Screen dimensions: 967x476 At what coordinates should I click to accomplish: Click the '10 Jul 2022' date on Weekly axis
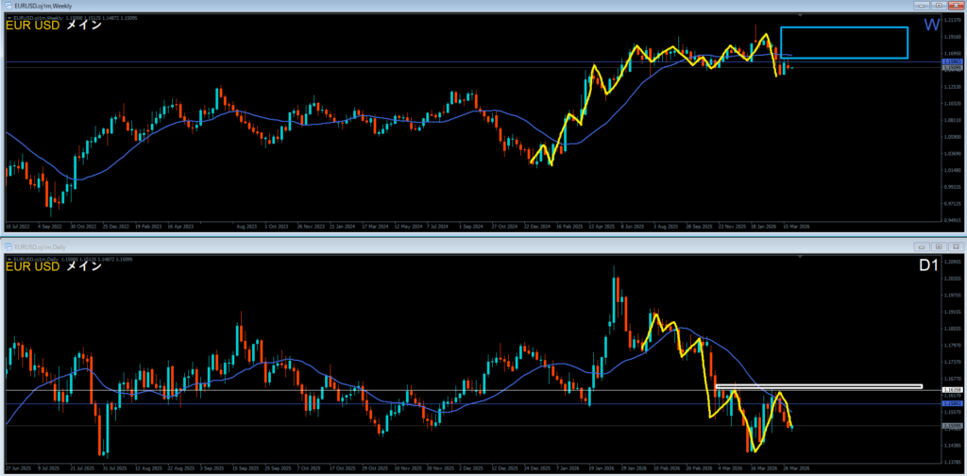[x=17, y=227]
